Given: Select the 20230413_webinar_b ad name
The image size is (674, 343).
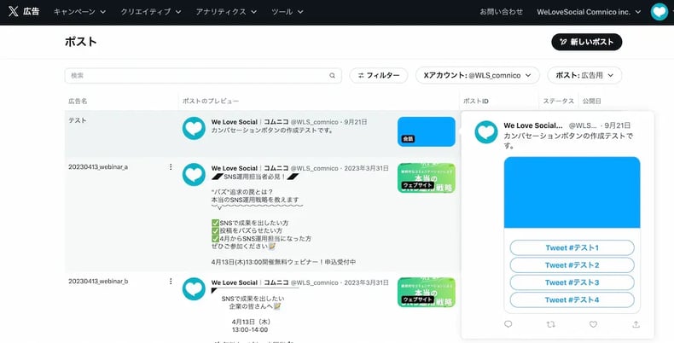Looking at the screenshot, I should (98, 281).
